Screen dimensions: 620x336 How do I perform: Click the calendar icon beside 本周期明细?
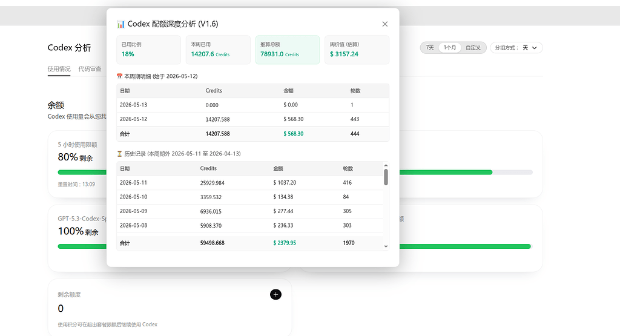[119, 76]
